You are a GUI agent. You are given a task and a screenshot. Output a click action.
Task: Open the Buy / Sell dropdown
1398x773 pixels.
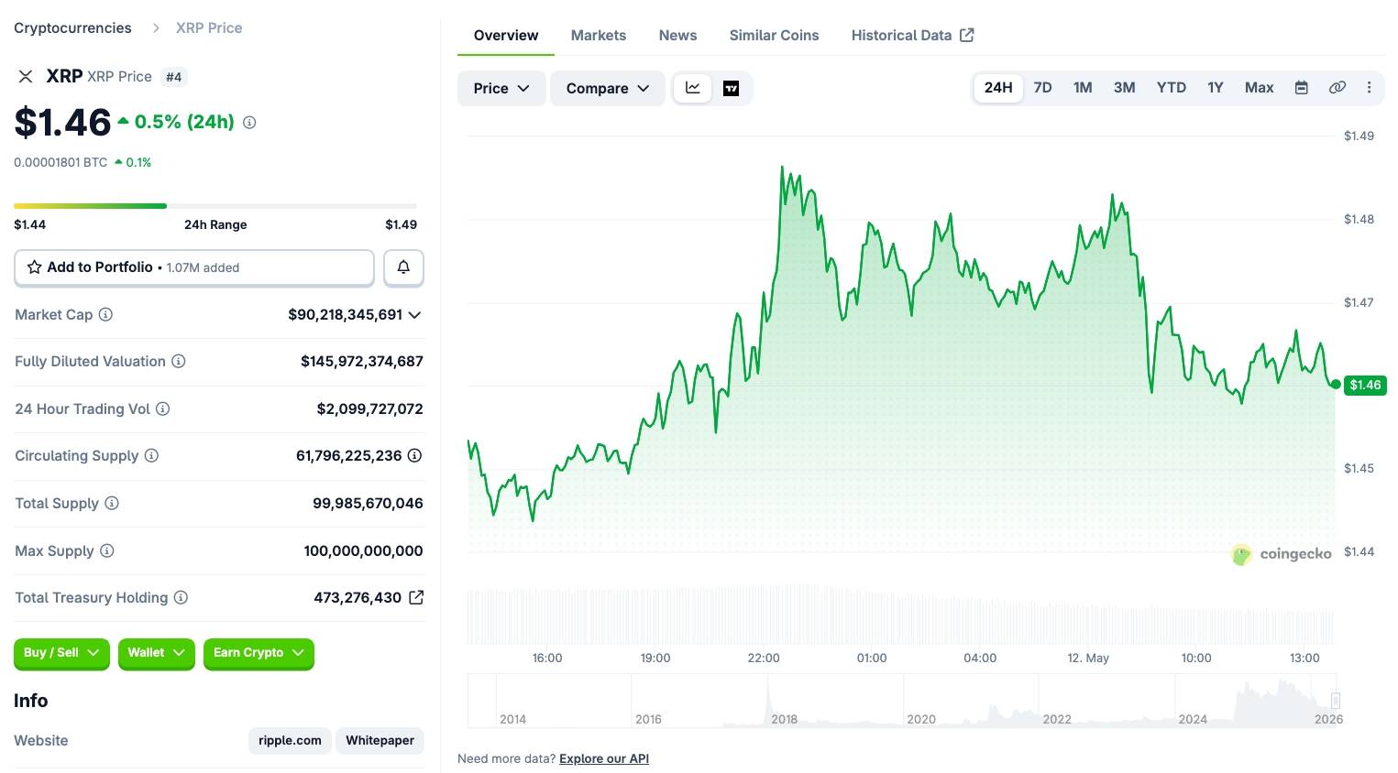tap(61, 653)
